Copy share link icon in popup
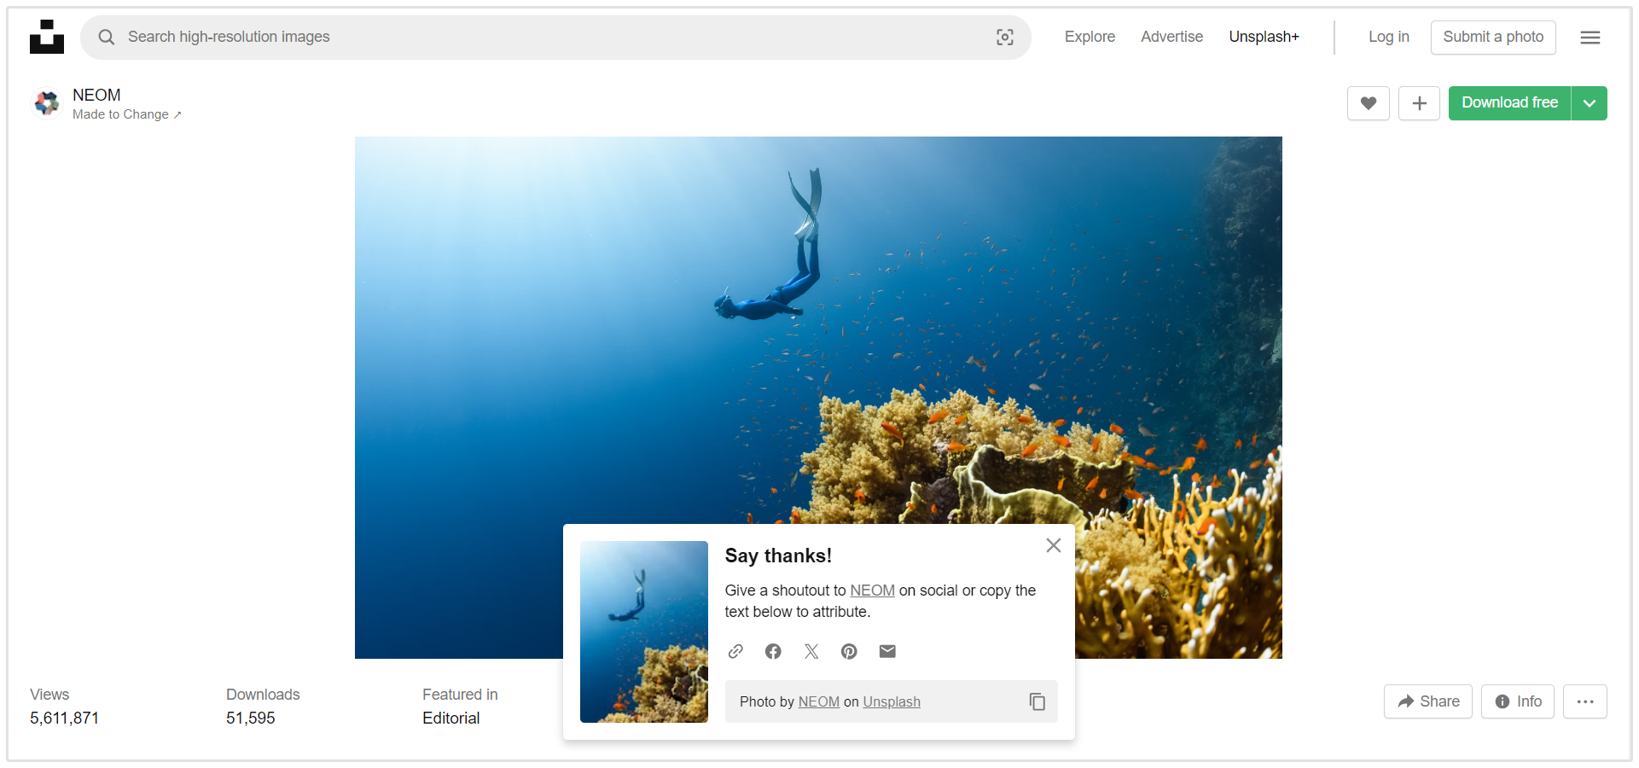 [x=735, y=651]
